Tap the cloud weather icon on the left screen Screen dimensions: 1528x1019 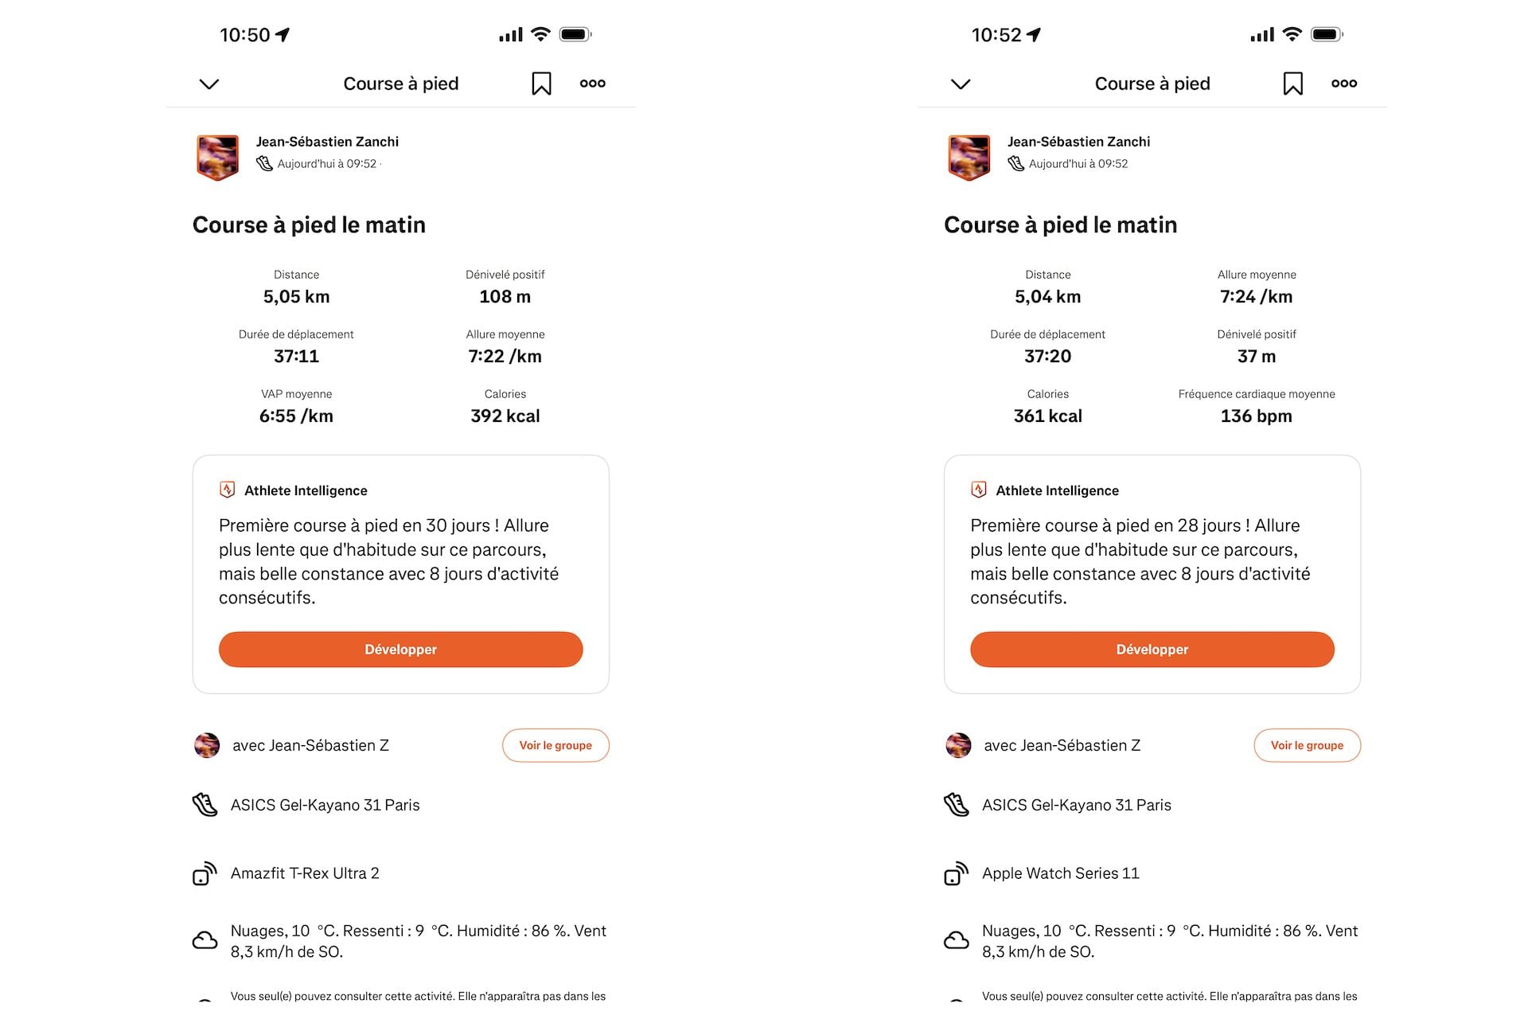tap(205, 941)
